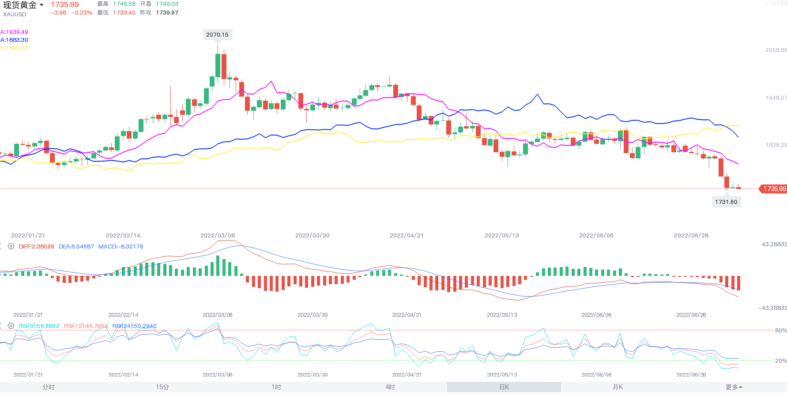Select the 日K daily chart tab

point(504,387)
